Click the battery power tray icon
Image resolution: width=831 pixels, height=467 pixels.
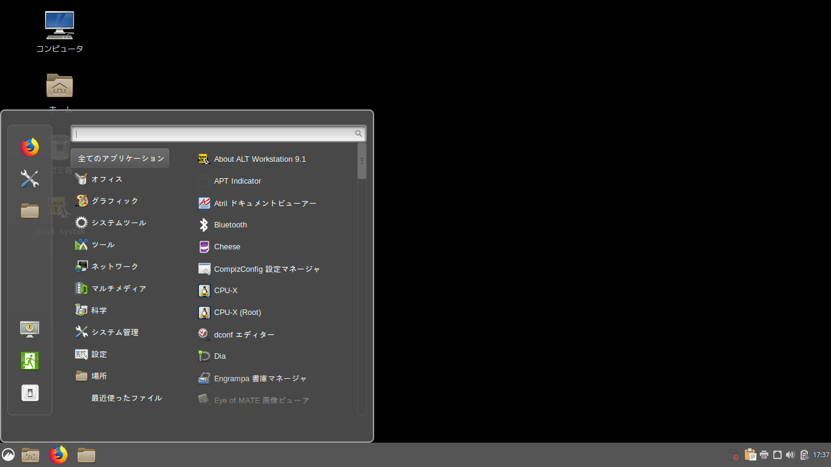[804, 455]
